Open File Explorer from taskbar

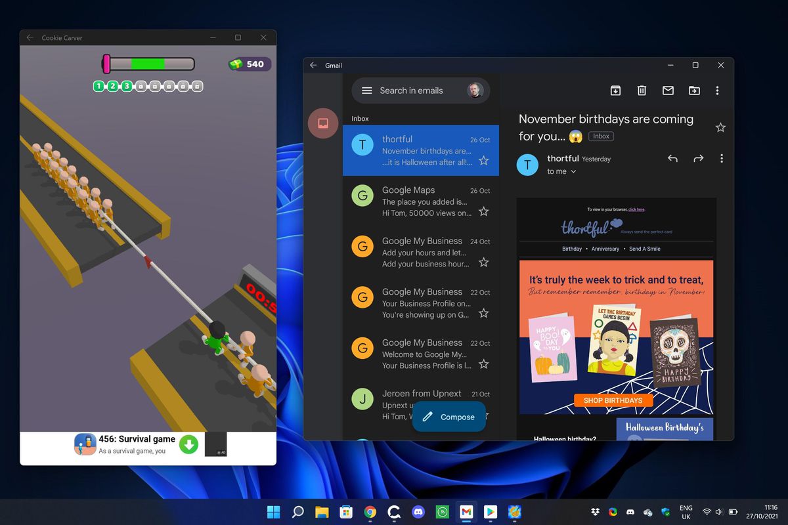point(322,512)
